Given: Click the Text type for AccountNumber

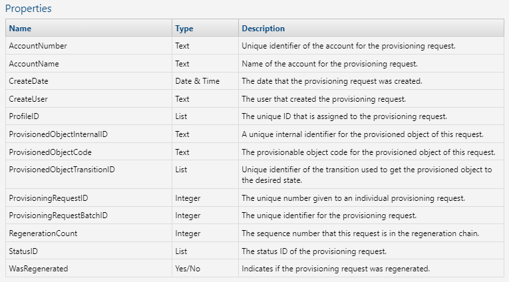Looking at the screenshot, I should [182, 46].
